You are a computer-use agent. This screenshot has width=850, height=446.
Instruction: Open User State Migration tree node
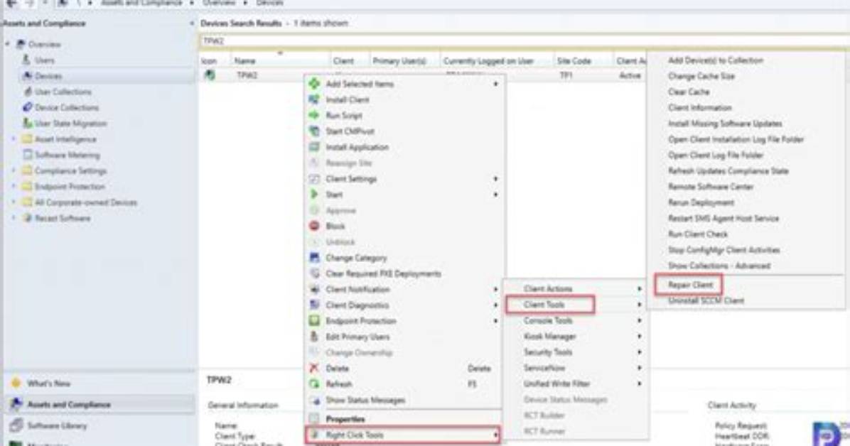70,123
